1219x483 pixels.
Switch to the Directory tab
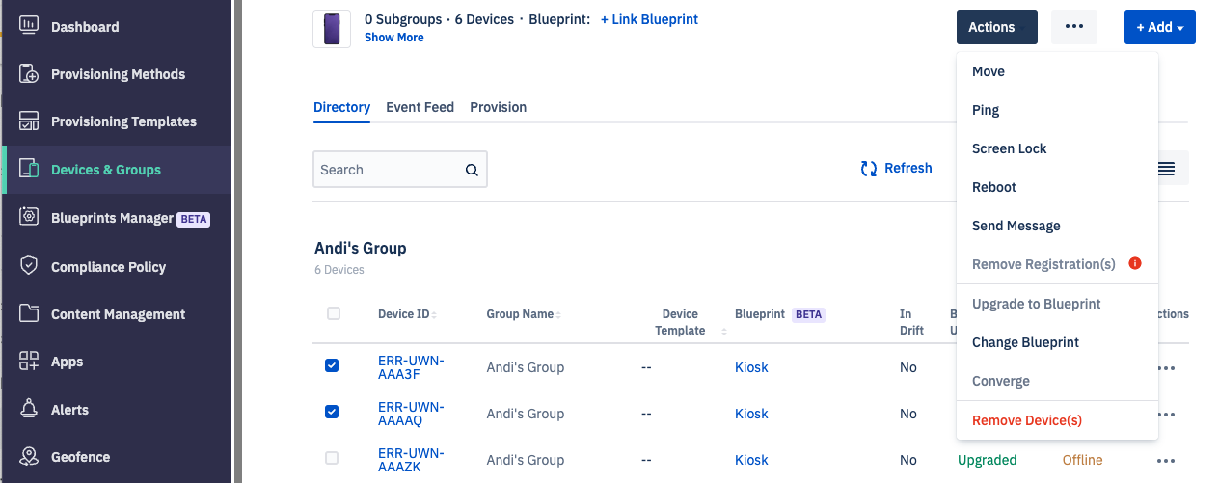click(341, 107)
